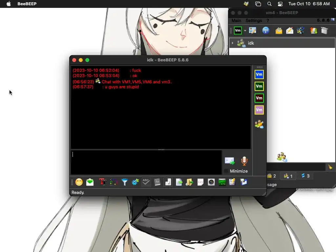Expand the idk group tree arrow

(233, 43)
